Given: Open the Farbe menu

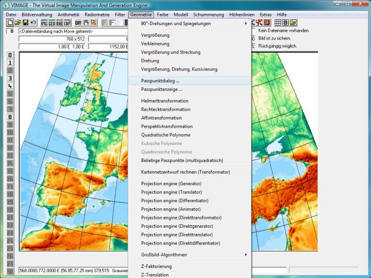Looking at the screenshot, I should click(163, 15).
